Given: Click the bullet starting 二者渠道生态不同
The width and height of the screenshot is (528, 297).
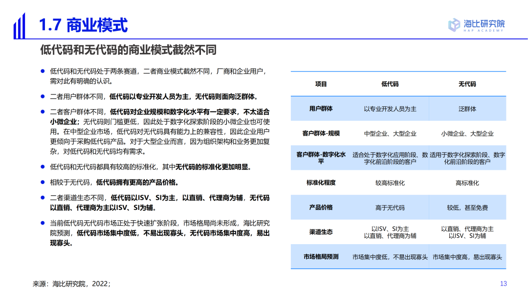Looking at the screenshot, I should [x=159, y=203].
